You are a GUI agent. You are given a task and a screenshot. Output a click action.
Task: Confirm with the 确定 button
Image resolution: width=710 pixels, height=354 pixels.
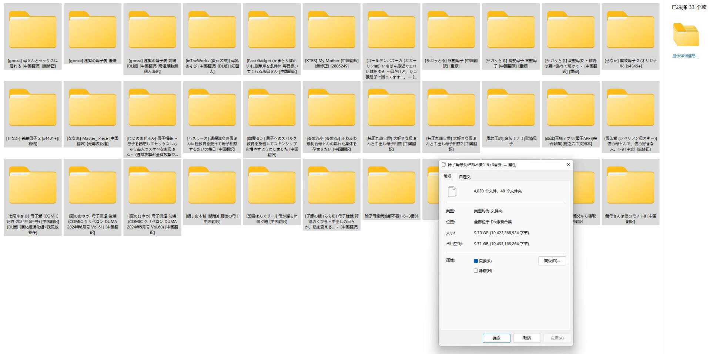pos(496,338)
